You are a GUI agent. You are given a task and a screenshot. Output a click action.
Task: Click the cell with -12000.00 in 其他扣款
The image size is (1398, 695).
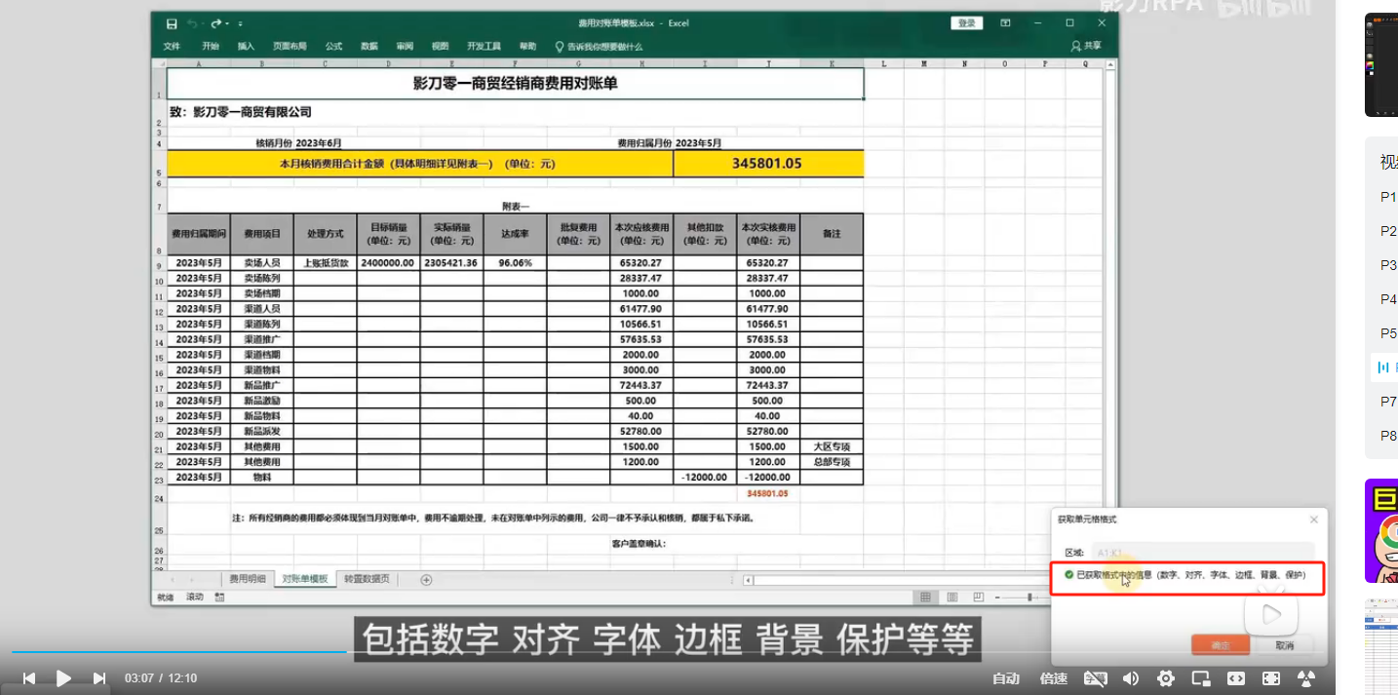(705, 478)
